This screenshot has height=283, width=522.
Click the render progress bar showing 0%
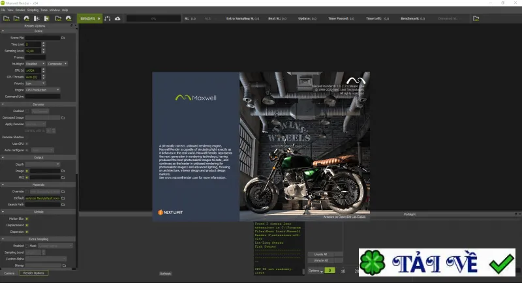pos(153,19)
